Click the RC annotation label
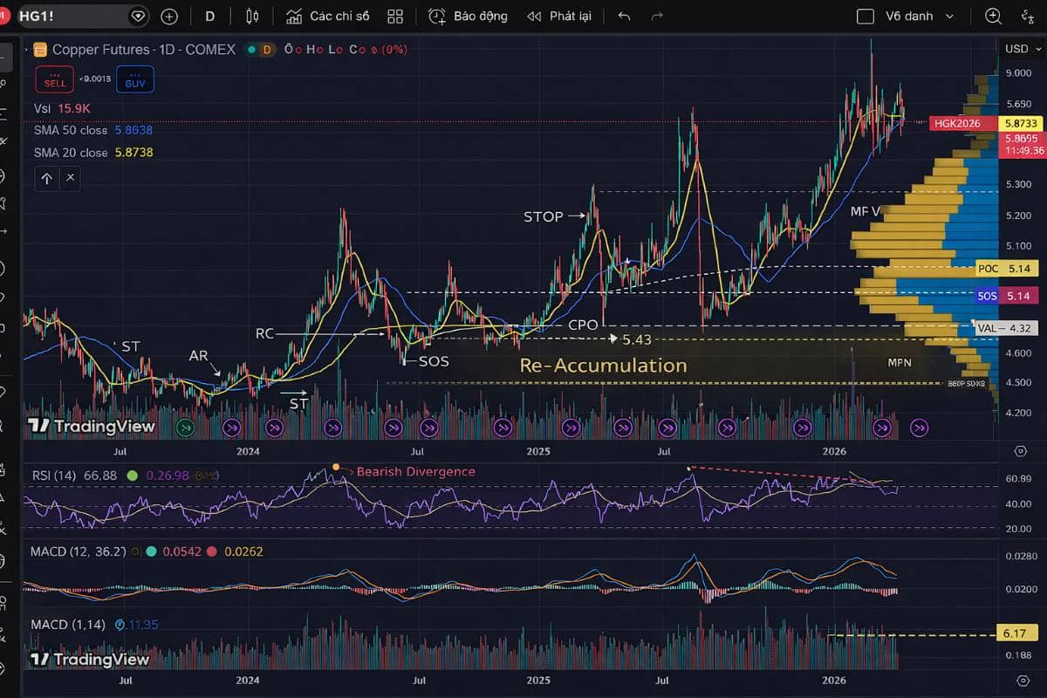The height and width of the screenshot is (698, 1047). tap(264, 333)
